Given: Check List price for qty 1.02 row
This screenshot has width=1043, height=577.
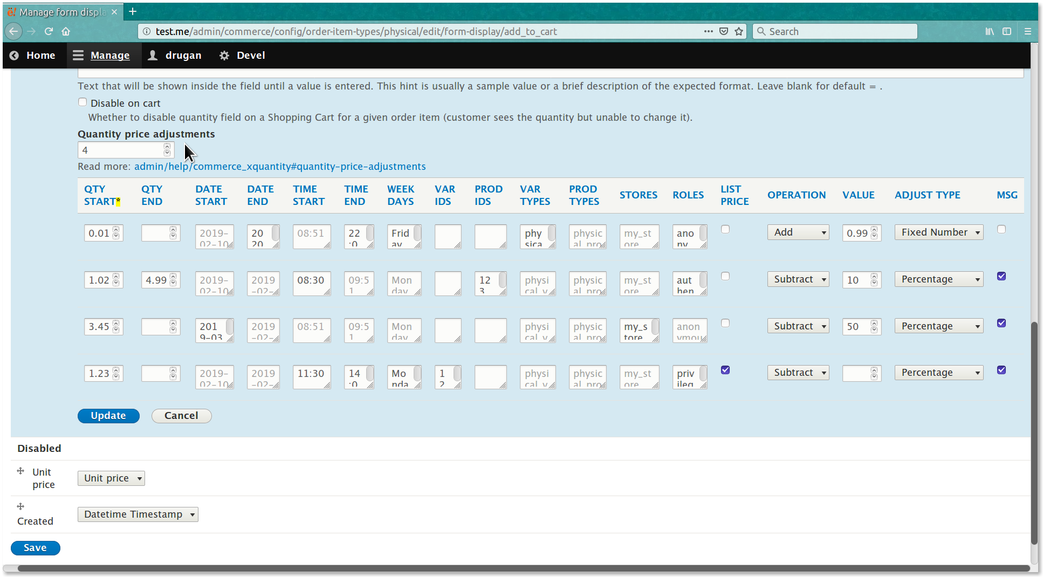Looking at the screenshot, I should (725, 276).
